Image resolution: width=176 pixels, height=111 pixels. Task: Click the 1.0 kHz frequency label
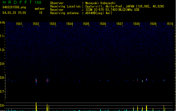coord(2,50)
